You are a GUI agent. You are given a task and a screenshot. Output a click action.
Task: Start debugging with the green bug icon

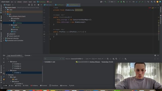click(x=121, y=2)
